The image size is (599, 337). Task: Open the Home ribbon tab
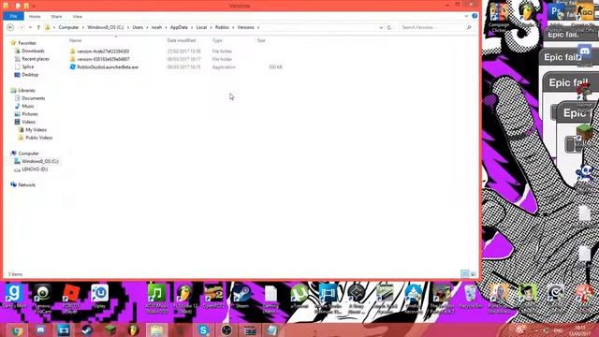pyautogui.click(x=35, y=17)
